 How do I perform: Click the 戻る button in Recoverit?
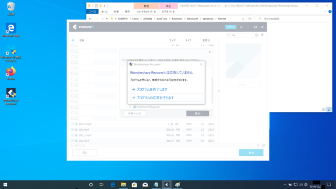[x=85, y=153]
